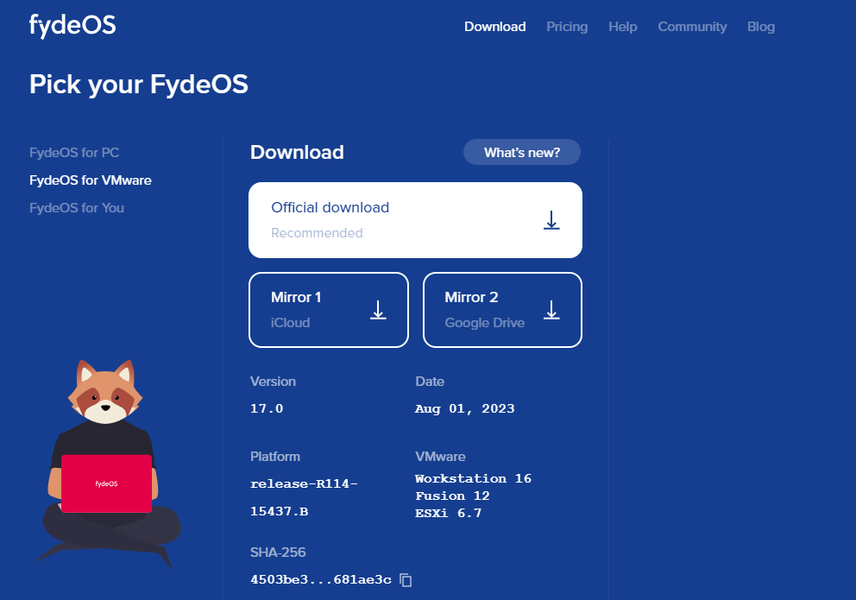Click the Fusion 12 text
Image resolution: width=856 pixels, height=600 pixels.
452,496
